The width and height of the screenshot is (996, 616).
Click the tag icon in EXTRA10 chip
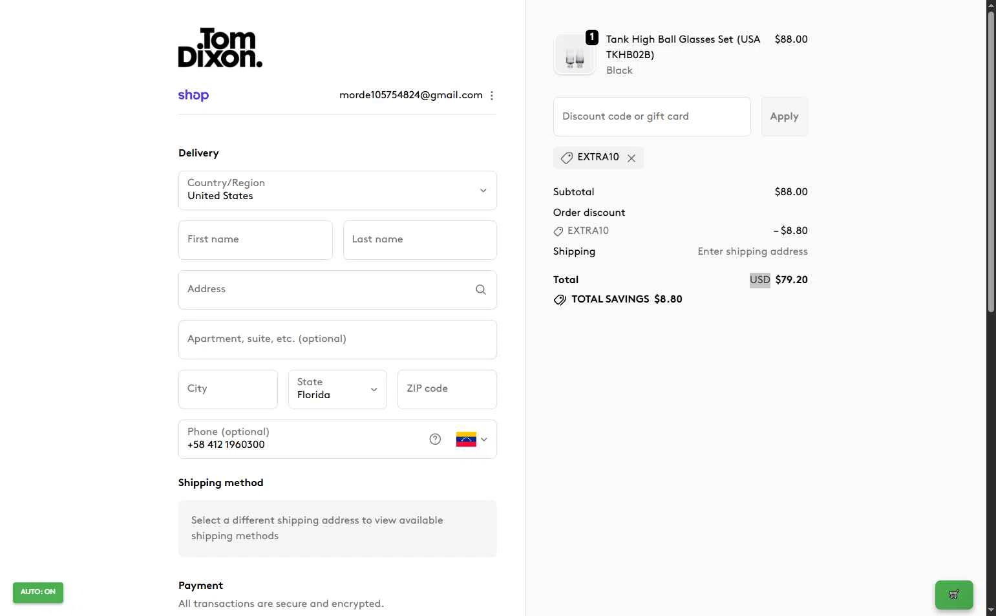pos(567,158)
